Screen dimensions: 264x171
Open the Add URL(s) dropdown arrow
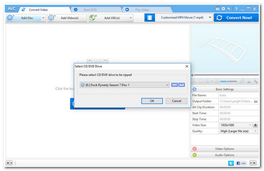pos(131,18)
